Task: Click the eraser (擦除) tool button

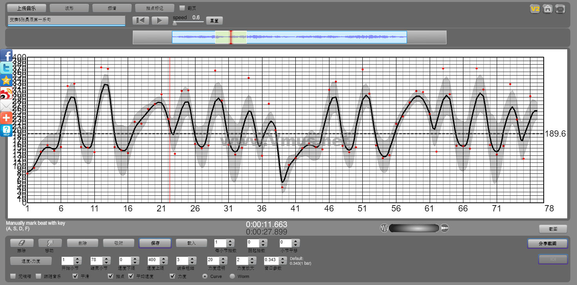Action: pos(22,243)
